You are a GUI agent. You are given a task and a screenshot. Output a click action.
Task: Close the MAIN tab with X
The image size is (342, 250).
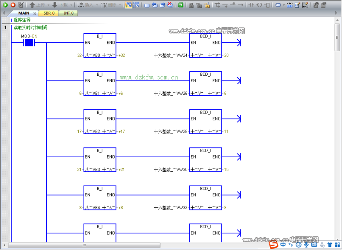coord(35,13)
